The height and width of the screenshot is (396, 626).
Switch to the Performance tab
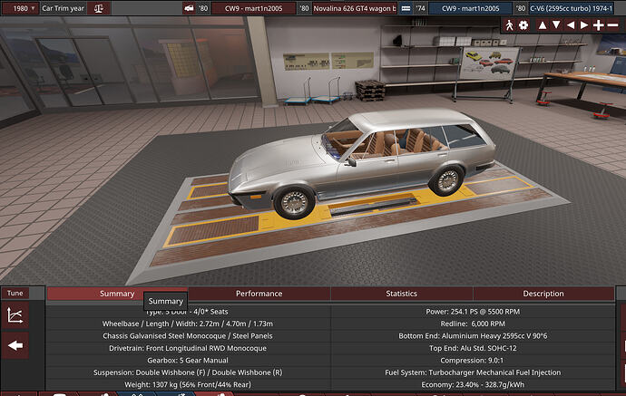point(259,294)
